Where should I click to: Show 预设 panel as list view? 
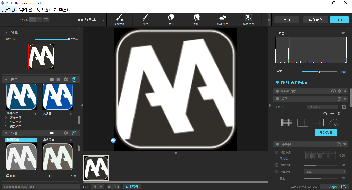tap(58, 80)
